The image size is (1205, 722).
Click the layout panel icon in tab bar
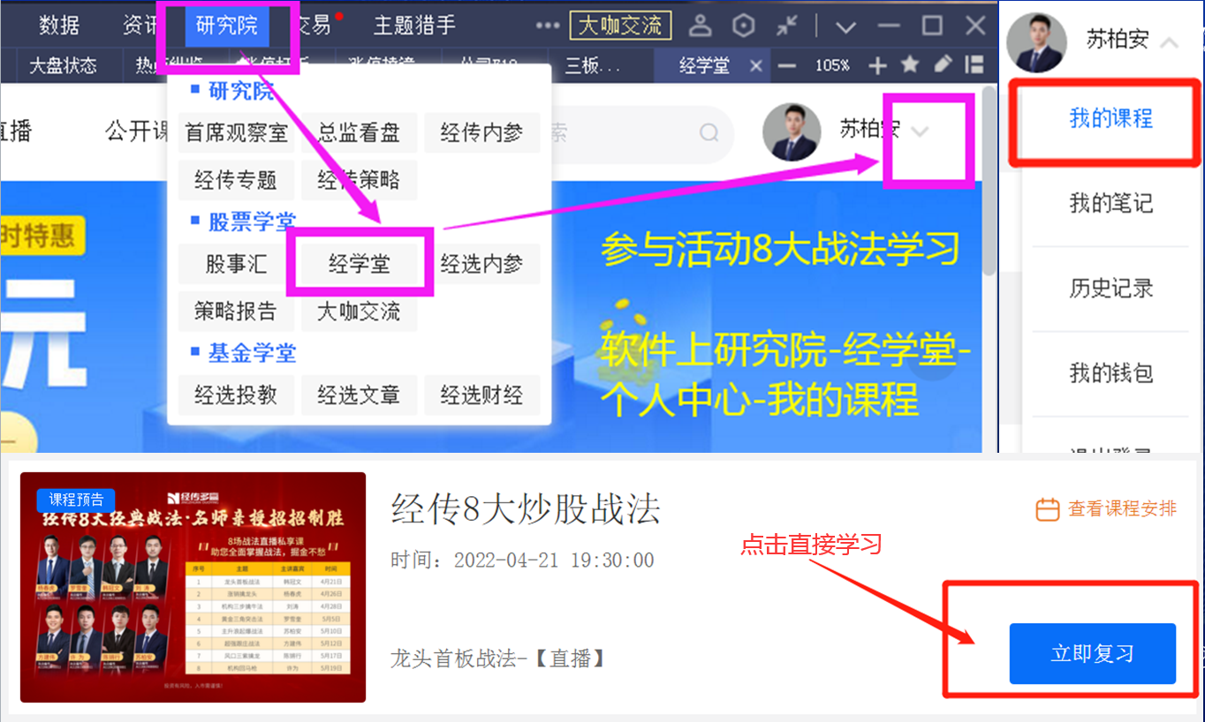tap(974, 64)
